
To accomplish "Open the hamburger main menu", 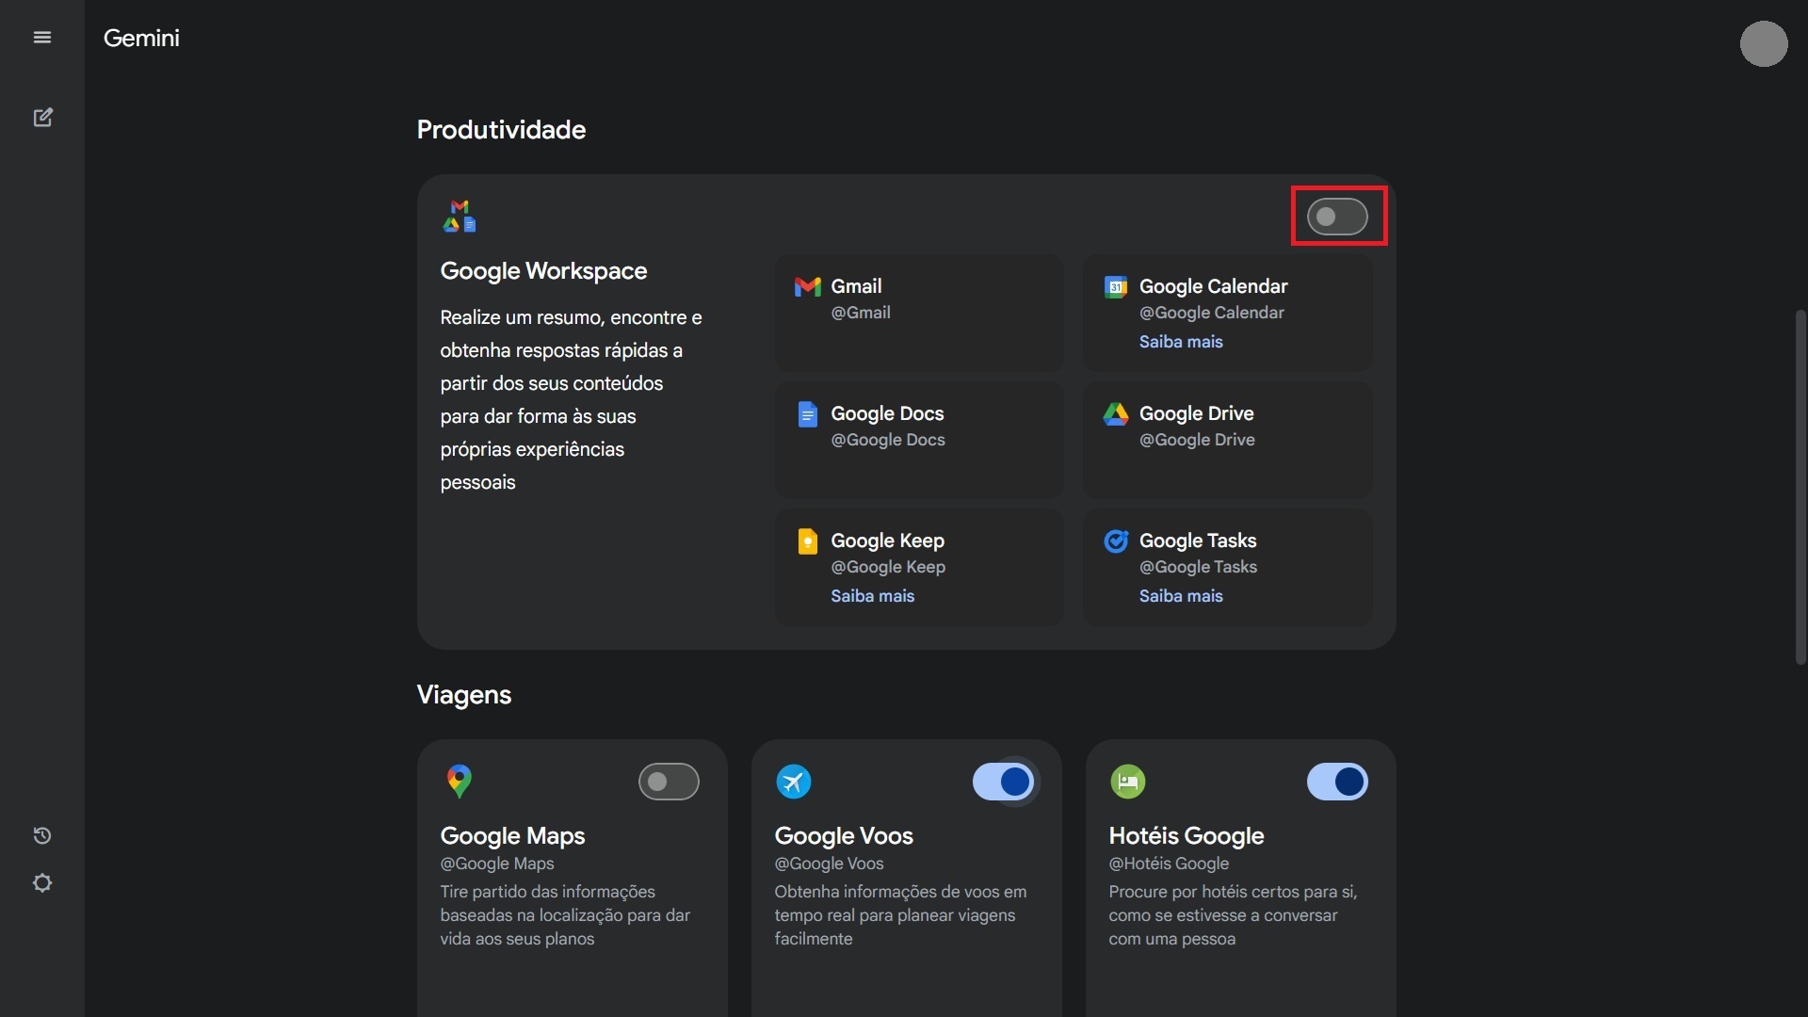I will pos(42,38).
